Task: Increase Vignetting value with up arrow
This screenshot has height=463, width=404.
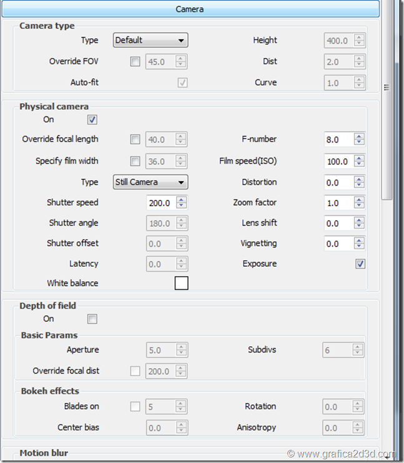Action: pos(359,241)
